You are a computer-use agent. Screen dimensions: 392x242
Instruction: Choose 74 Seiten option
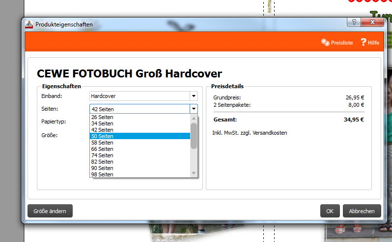click(x=140, y=155)
